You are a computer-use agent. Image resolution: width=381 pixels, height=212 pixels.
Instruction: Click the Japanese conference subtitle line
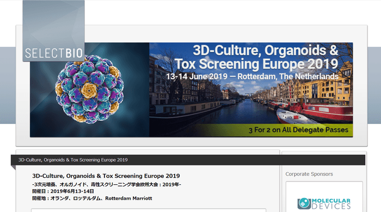[x=107, y=184]
